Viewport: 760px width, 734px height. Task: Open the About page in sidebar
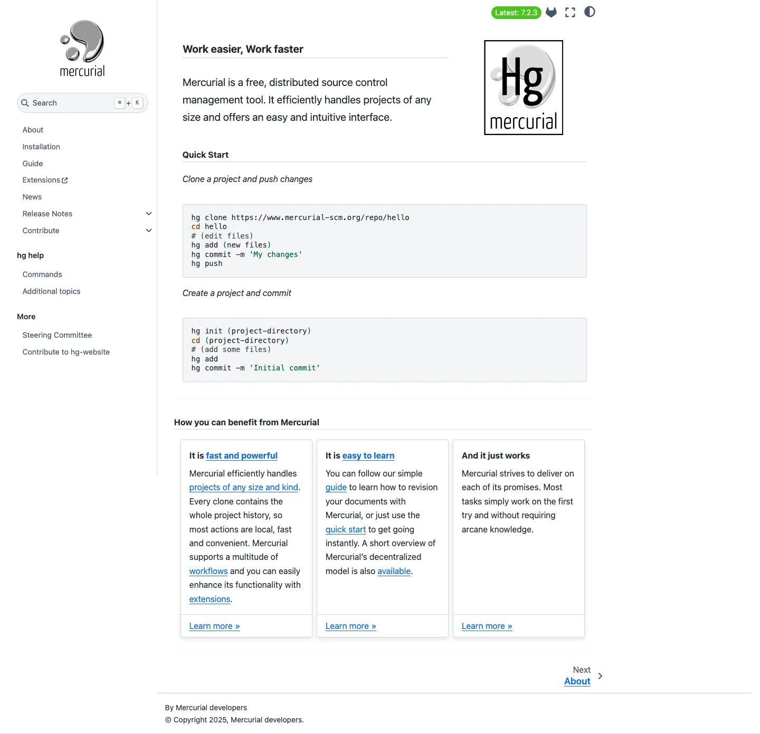33,130
